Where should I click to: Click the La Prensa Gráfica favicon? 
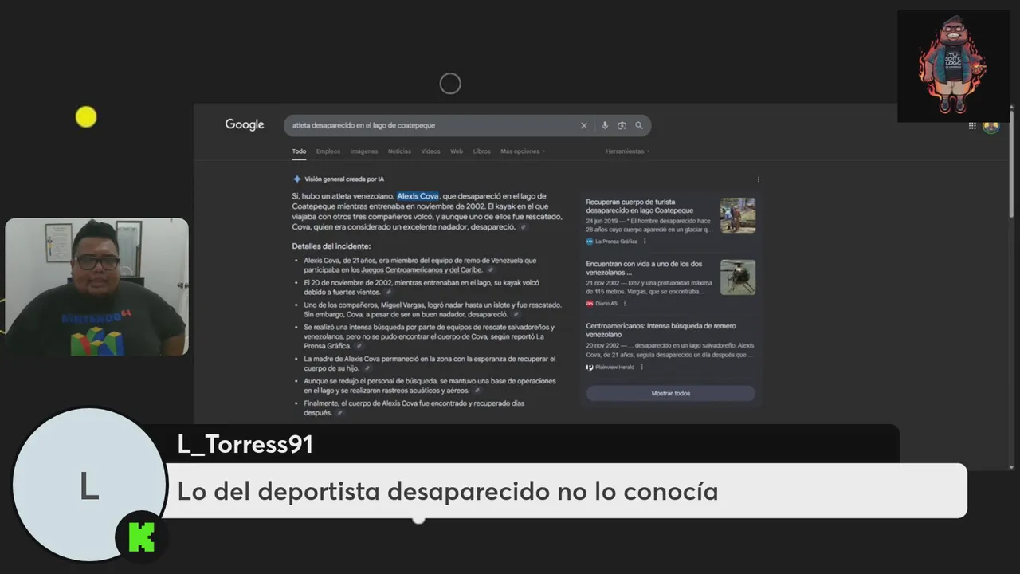[x=590, y=242]
